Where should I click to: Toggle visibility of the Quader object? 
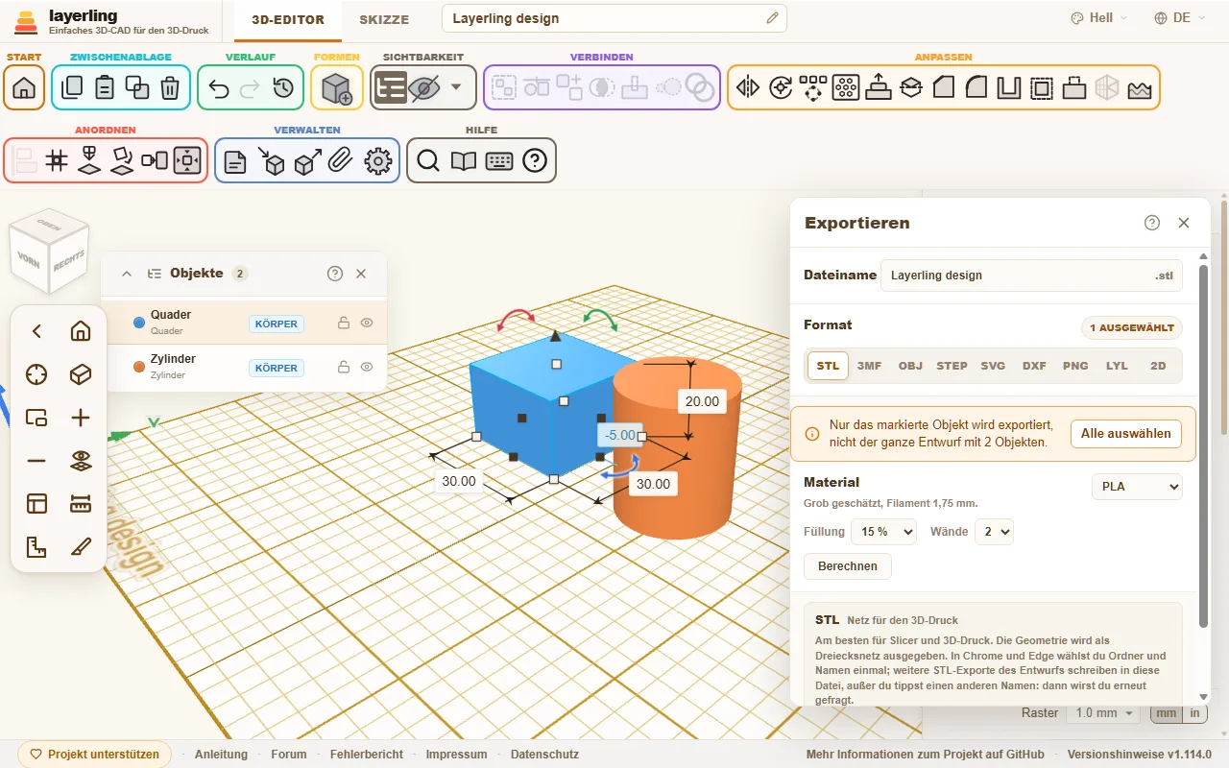367,323
